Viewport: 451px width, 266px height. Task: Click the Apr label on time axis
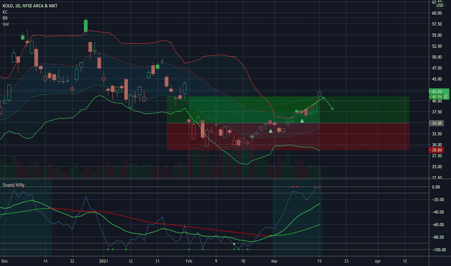point(377,261)
